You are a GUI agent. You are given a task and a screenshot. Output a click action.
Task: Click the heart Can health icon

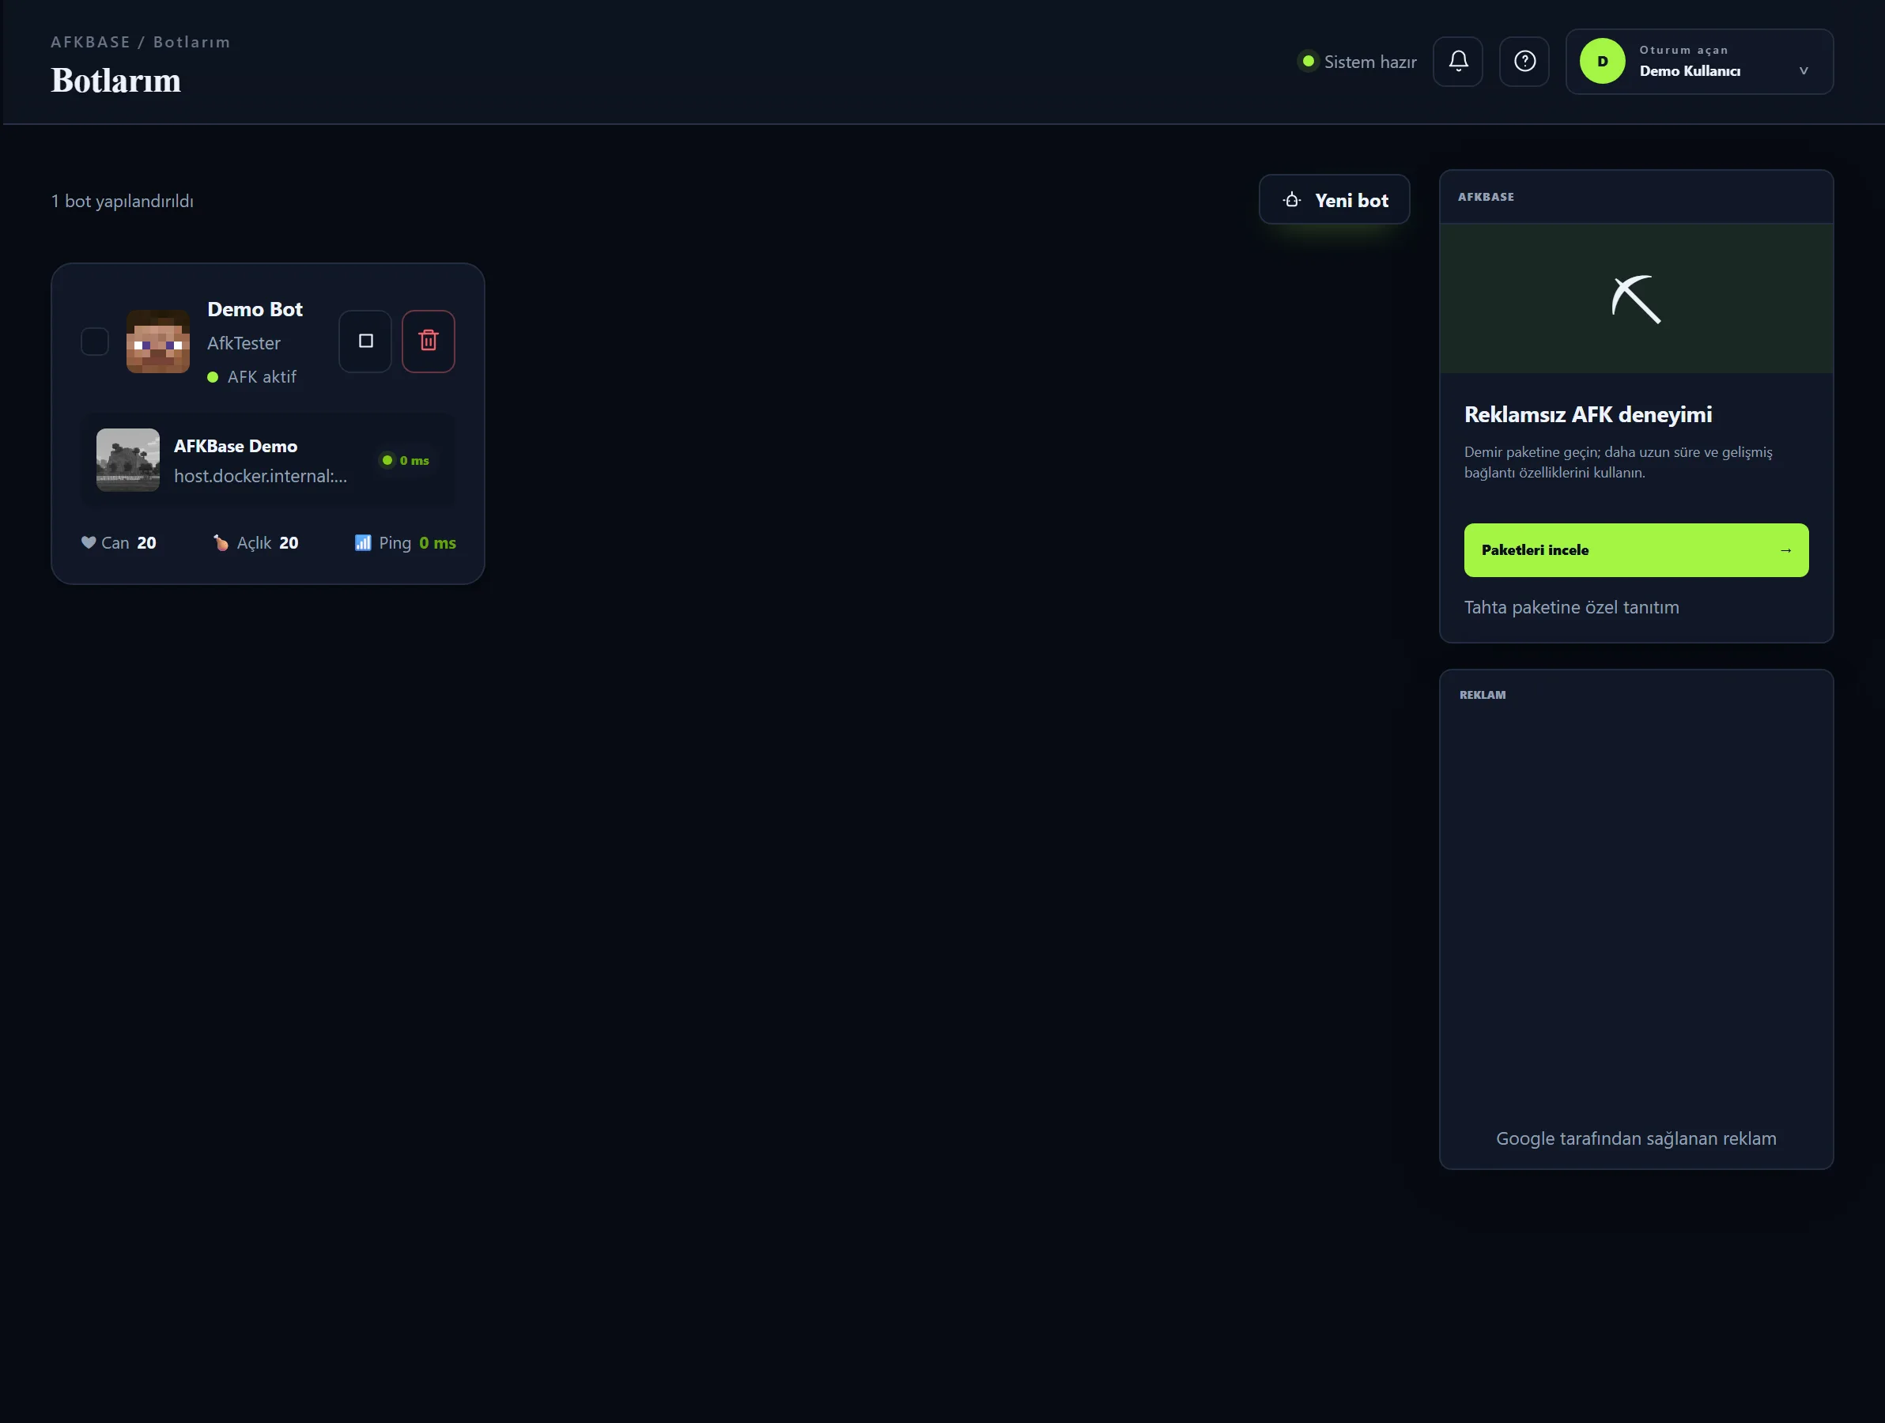pos(88,543)
